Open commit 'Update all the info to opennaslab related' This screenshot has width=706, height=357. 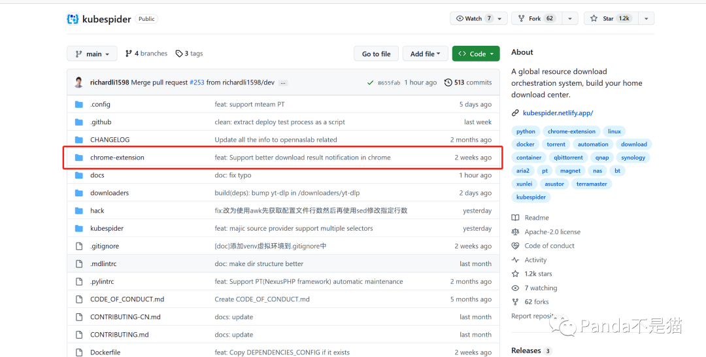pos(276,139)
